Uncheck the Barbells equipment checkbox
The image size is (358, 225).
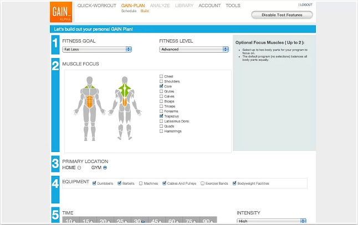119,184
